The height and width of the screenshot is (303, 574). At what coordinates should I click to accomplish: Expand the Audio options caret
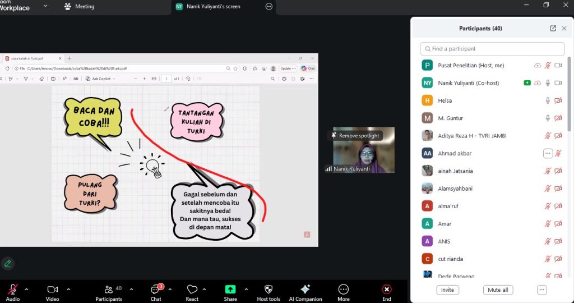pyautogui.click(x=26, y=290)
